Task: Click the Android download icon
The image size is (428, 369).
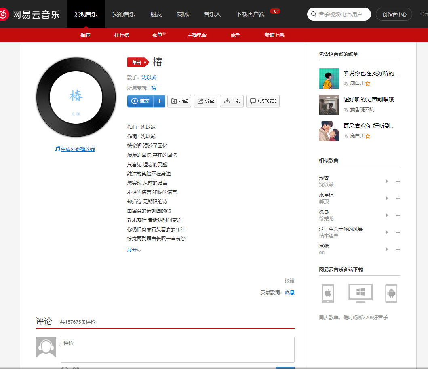Action: point(391,293)
